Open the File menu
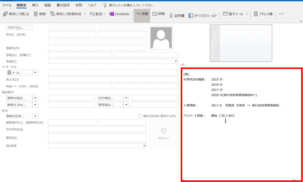 [7, 5]
